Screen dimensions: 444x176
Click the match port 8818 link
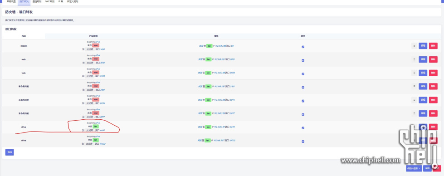102,63
